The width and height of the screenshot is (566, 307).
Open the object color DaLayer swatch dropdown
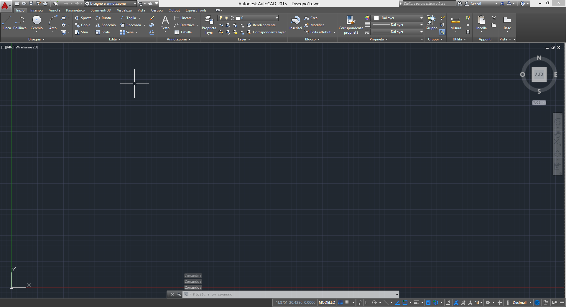(421, 18)
